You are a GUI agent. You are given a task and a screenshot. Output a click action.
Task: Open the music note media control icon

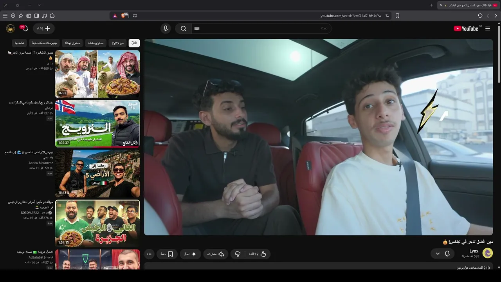coord(44,16)
